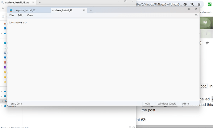Minimize the File Explorer window
Screen dimensions: 213x128
(118, 1)
